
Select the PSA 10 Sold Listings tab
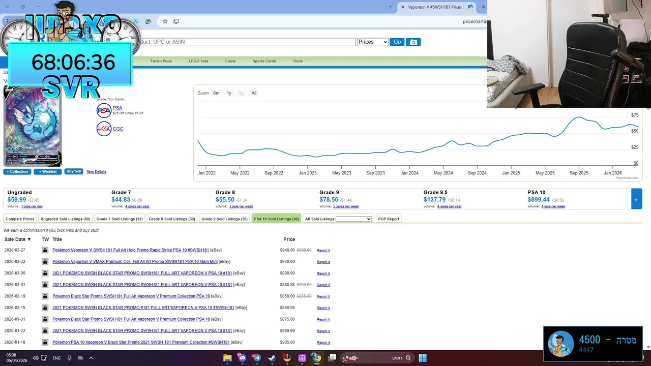coord(276,219)
